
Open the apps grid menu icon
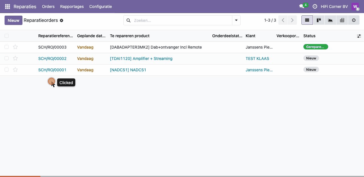pyautogui.click(x=7, y=7)
